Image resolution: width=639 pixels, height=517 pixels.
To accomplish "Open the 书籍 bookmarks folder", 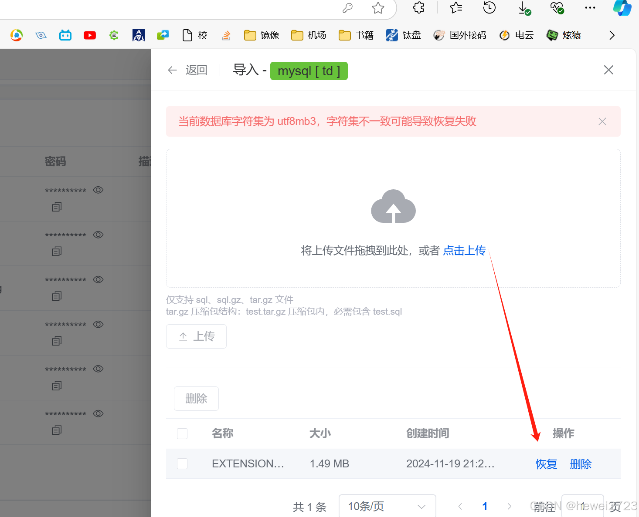I will [356, 35].
